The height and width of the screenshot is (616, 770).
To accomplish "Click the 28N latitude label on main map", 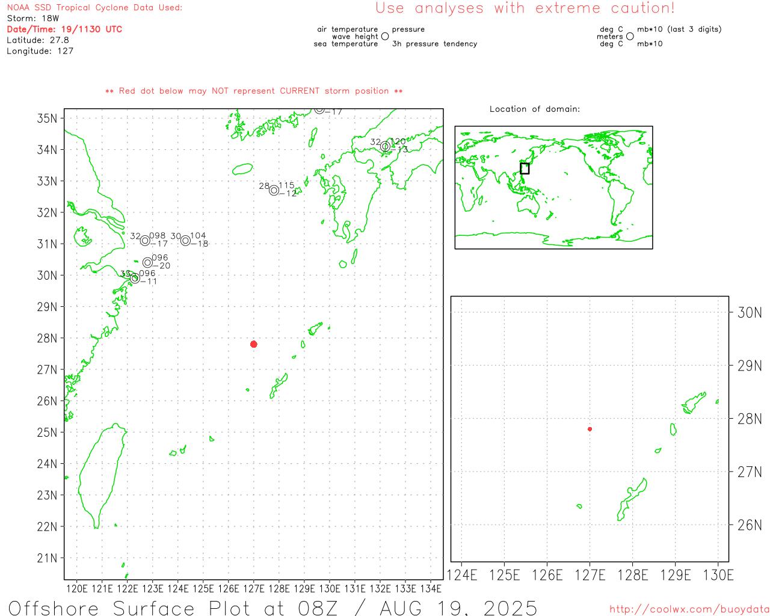I will pos(48,338).
